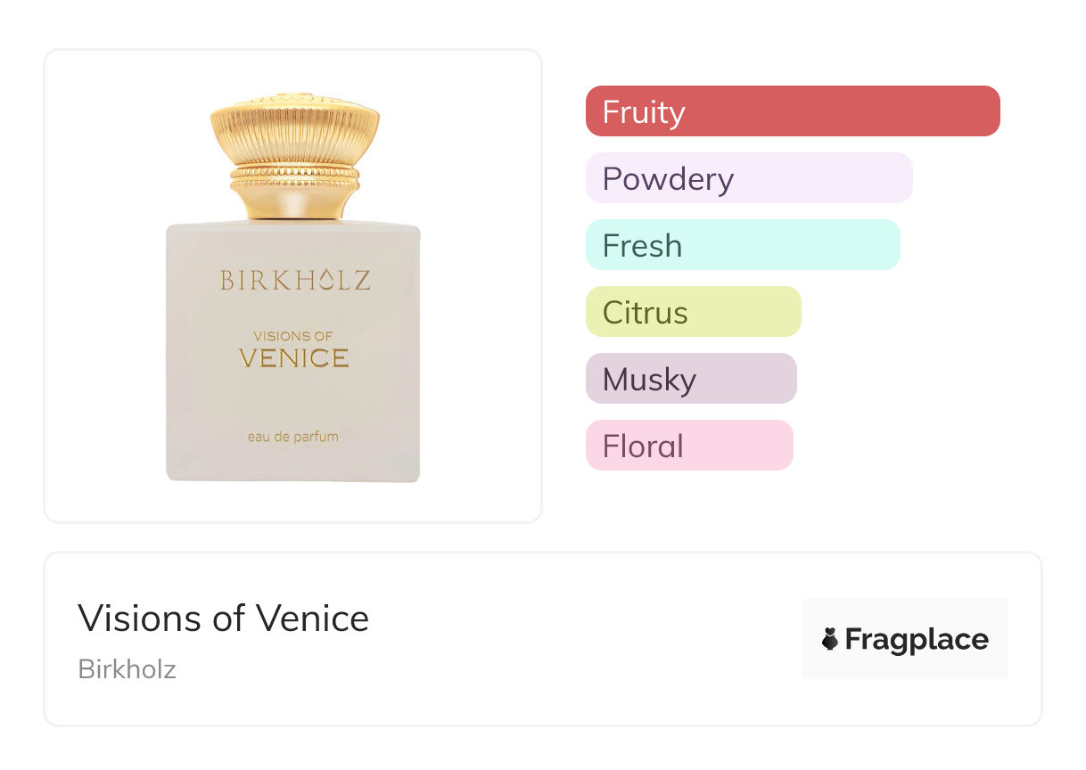
Task: Click eau de parfum label on bottle
Action: point(293,437)
